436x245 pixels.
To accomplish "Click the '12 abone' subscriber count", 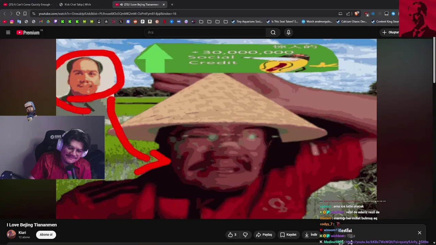I will [24, 237].
